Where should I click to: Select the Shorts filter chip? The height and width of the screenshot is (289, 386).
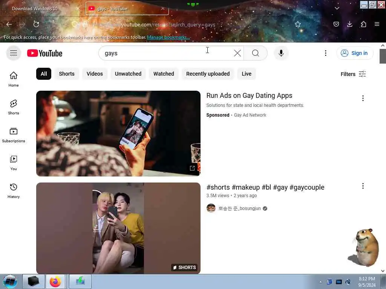coord(66,74)
